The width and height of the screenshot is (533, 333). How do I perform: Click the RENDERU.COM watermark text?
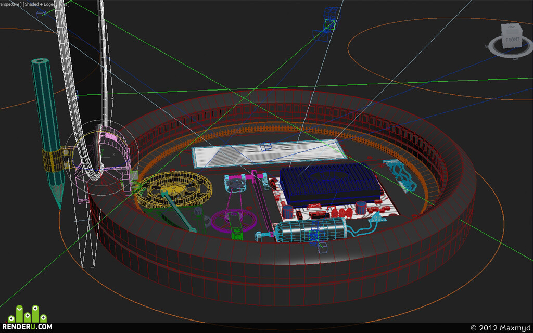pyautogui.click(x=28, y=327)
